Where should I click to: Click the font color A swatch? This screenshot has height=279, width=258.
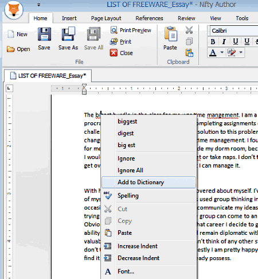click(213, 52)
